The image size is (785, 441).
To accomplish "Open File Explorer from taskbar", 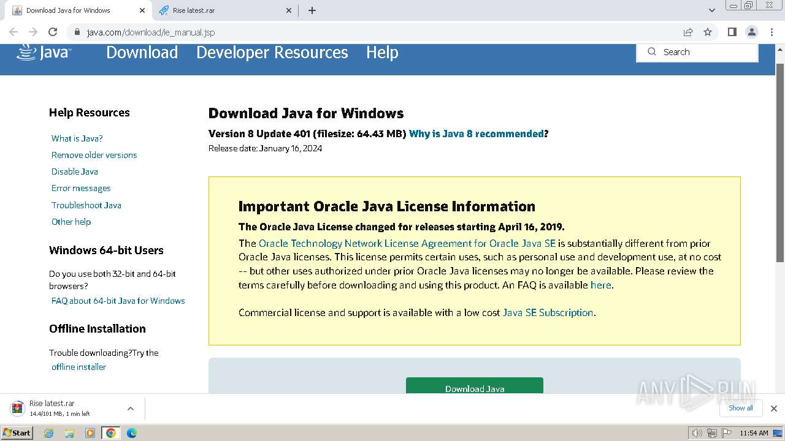I will [69, 433].
